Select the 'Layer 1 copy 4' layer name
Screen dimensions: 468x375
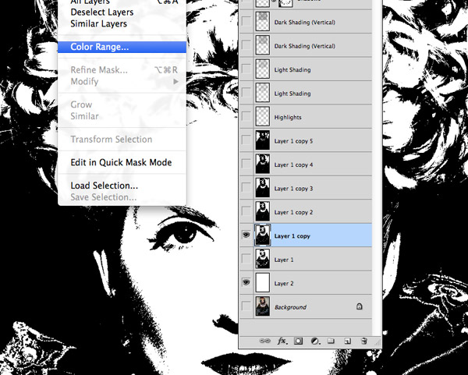293,165
